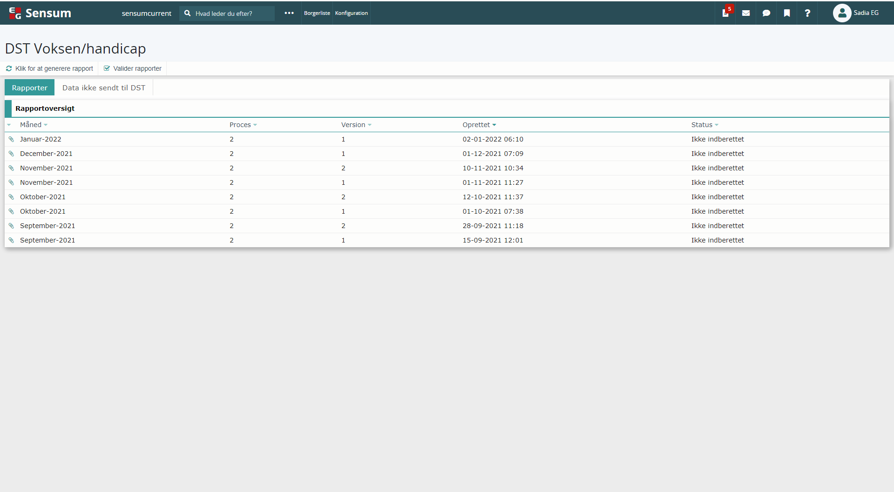Click Ikke indberettet status for Januar-2022
This screenshot has width=894, height=492.
coord(718,139)
